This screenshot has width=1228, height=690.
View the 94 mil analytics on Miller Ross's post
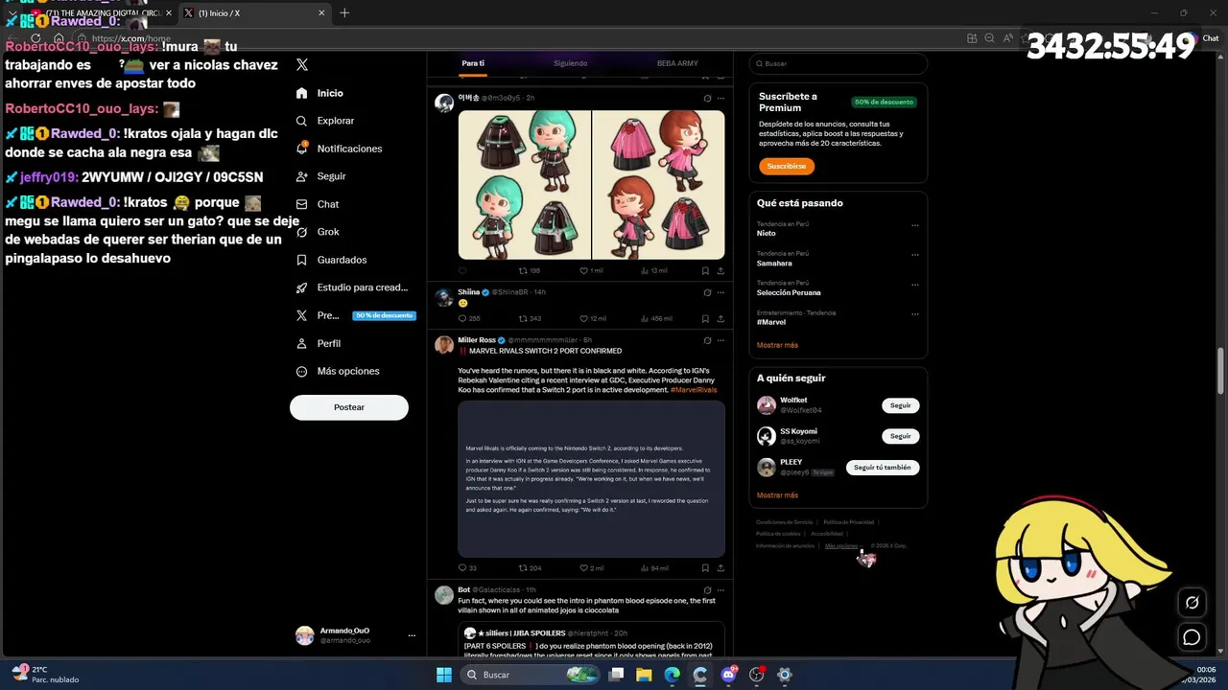click(x=655, y=568)
